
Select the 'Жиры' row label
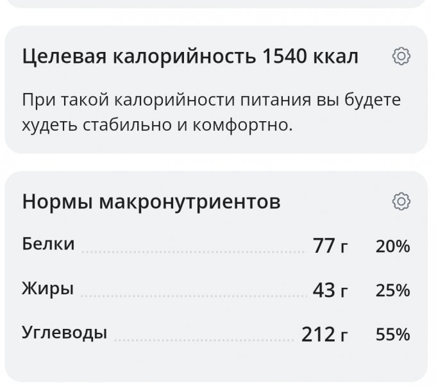pos(48,289)
